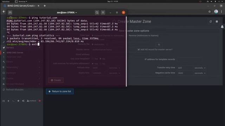Close the terminal window with the orange button
Image resolution: width=225 pixels, height=126 pixels.
(123, 13)
